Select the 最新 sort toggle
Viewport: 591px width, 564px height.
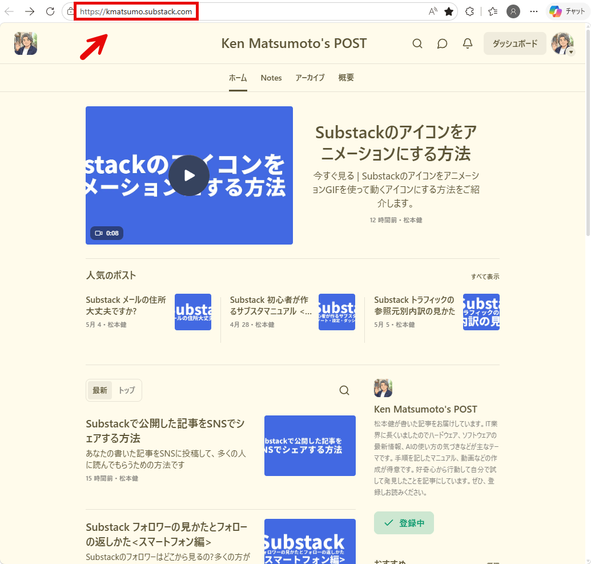(x=100, y=390)
